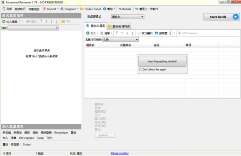Sort by the filename column header

click(x=102, y=45)
